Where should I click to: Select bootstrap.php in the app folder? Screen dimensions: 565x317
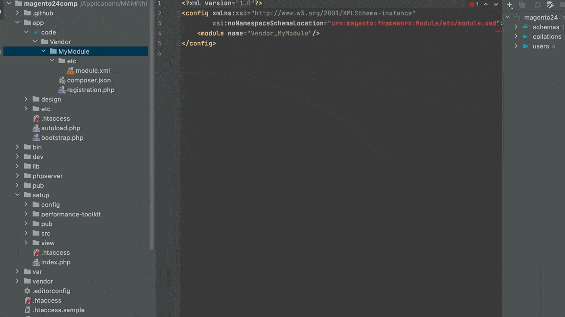pyautogui.click(x=62, y=137)
